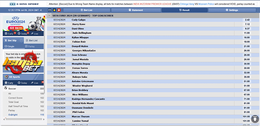The width and height of the screenshot is (260, 126).
Task: Bet on Fabian Ruiz at 18.00
Action: [247, 42]
